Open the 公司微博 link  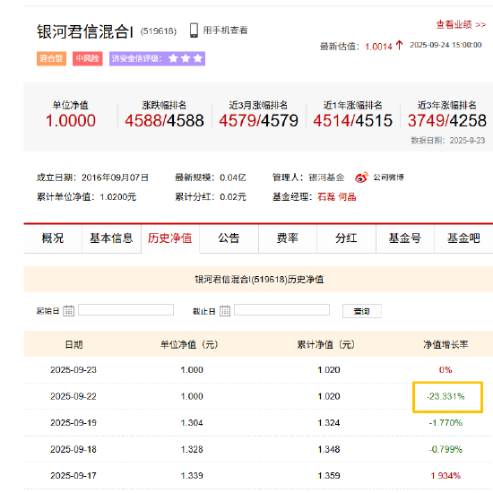coord(389,177)
